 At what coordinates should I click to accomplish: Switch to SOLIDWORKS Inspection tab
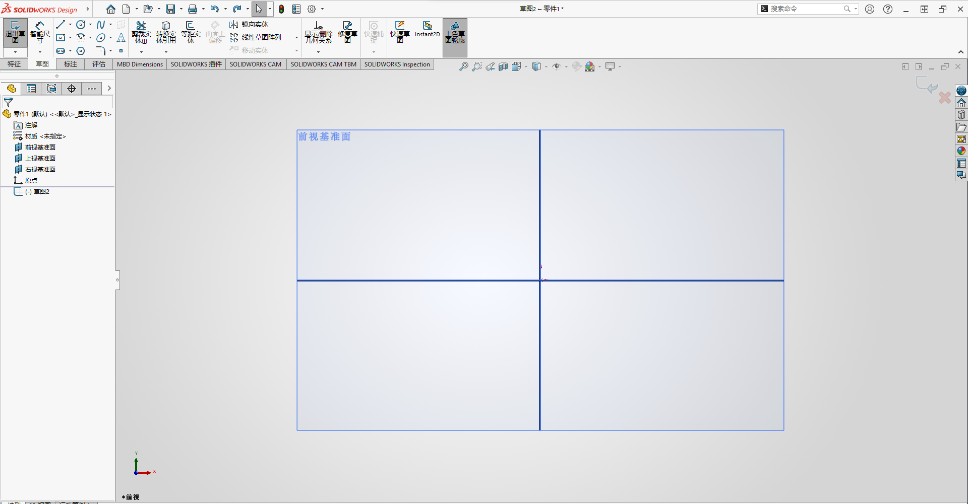pyautogui.click(x=397, y=64)
